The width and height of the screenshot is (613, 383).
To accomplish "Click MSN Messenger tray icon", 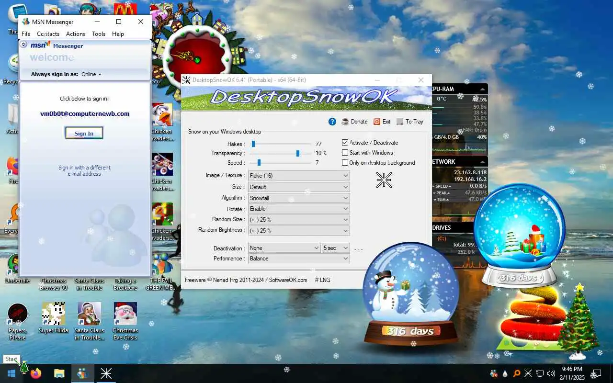I will (494, 373).
